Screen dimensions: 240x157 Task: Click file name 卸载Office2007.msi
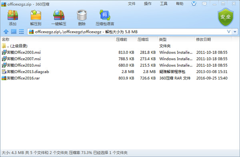(x=24, y=59)
